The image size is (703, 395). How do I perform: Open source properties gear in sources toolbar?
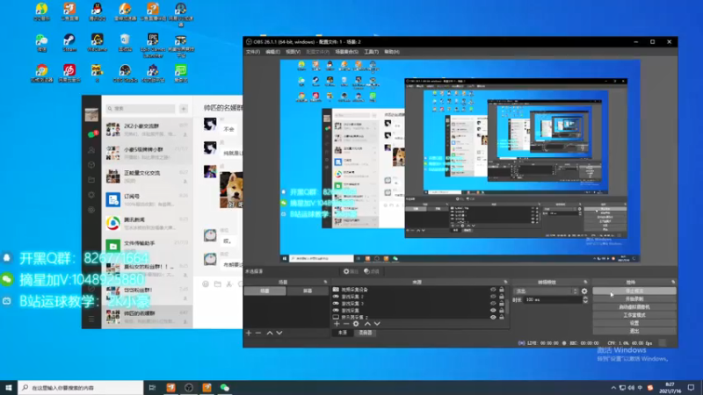356,324
